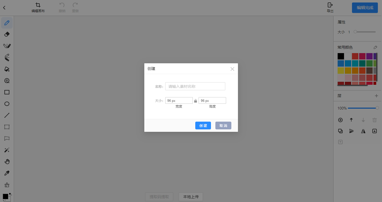Click the 提取码提取 button

159,197
